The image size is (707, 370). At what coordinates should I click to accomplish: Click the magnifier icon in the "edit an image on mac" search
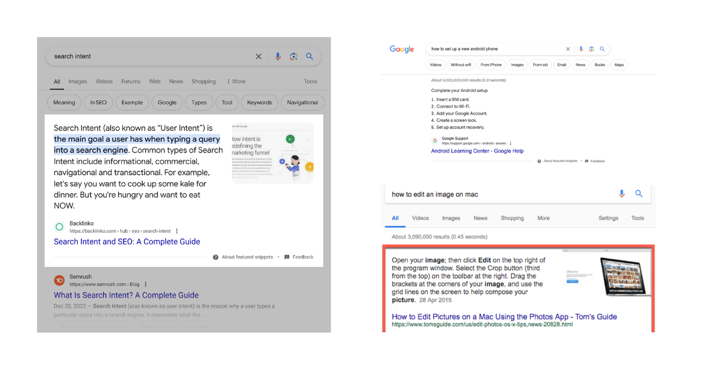point(639,194)
